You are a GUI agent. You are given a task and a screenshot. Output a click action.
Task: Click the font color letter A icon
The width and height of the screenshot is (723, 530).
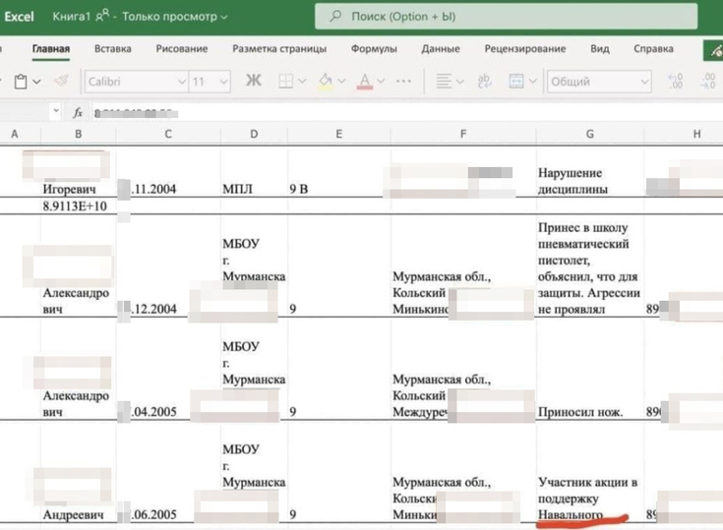(365, 83)
